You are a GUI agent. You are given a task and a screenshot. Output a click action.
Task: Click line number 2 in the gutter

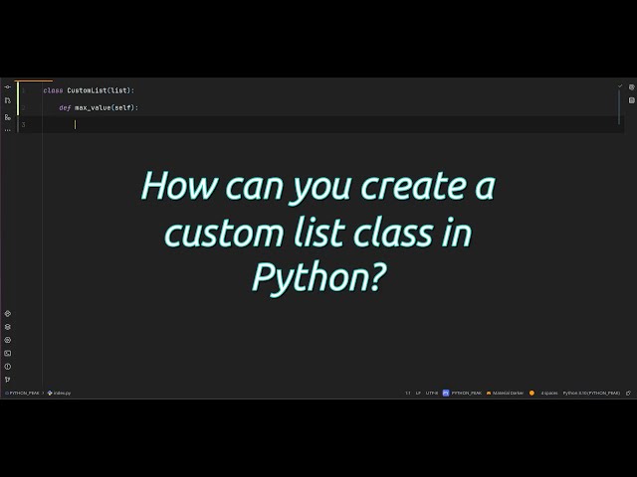coord(23,107)
